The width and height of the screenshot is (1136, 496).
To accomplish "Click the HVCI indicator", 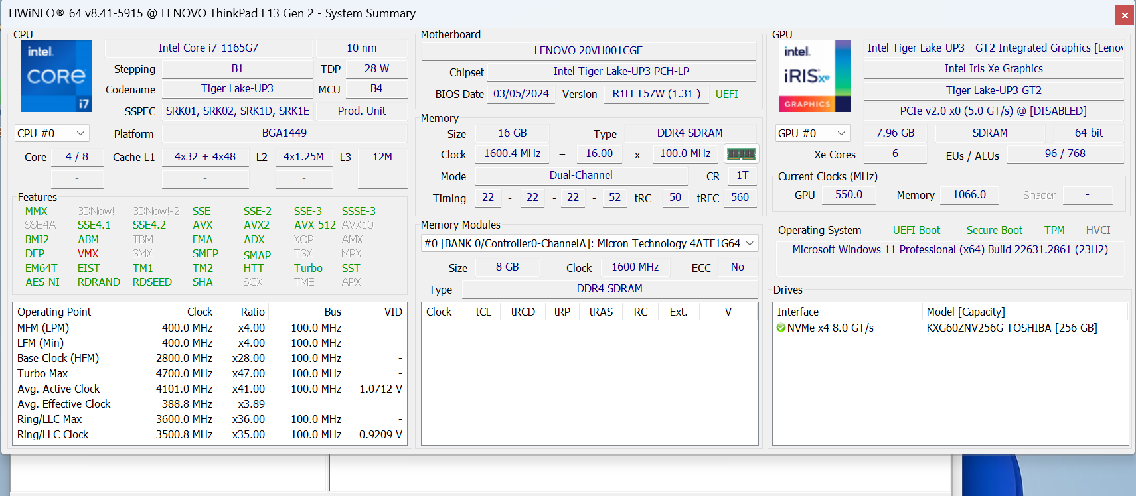I will (1098, 230).
